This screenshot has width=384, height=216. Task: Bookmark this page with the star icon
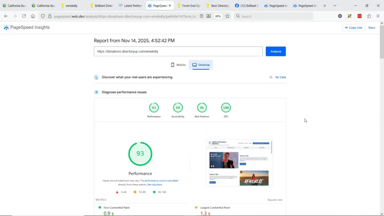pos(227,16)
